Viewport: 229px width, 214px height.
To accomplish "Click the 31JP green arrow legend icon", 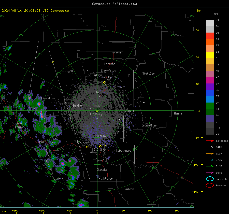I will pos(210,166).
